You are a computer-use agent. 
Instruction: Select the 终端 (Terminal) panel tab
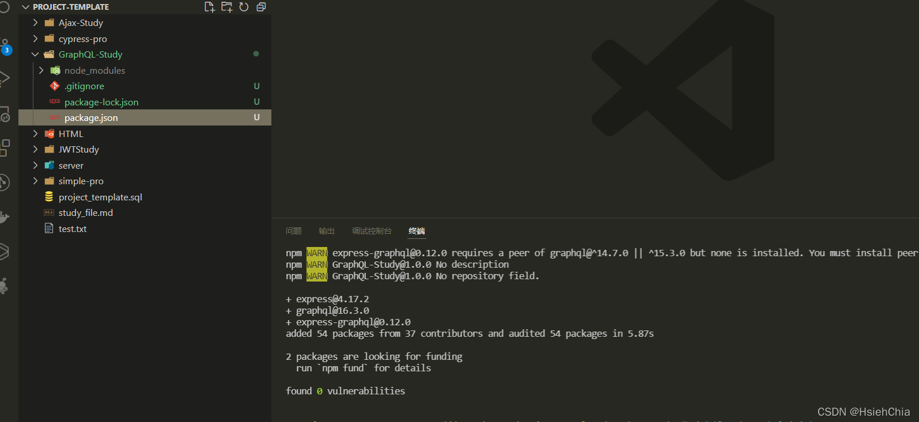[417, 231]
